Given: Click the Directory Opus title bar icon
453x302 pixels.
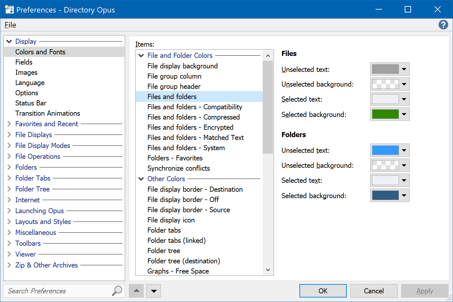Looking at the screenshot, I should tap(9, 10).
